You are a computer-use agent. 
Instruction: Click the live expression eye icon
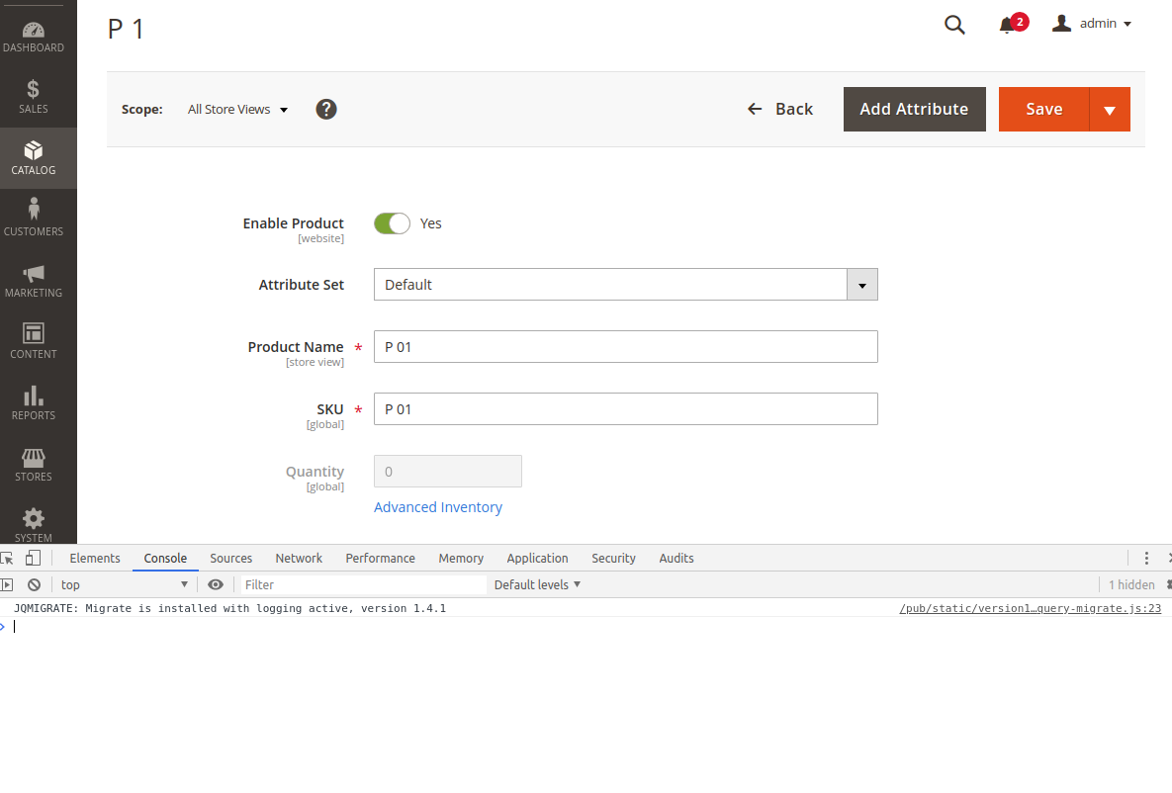pos(216,584)
